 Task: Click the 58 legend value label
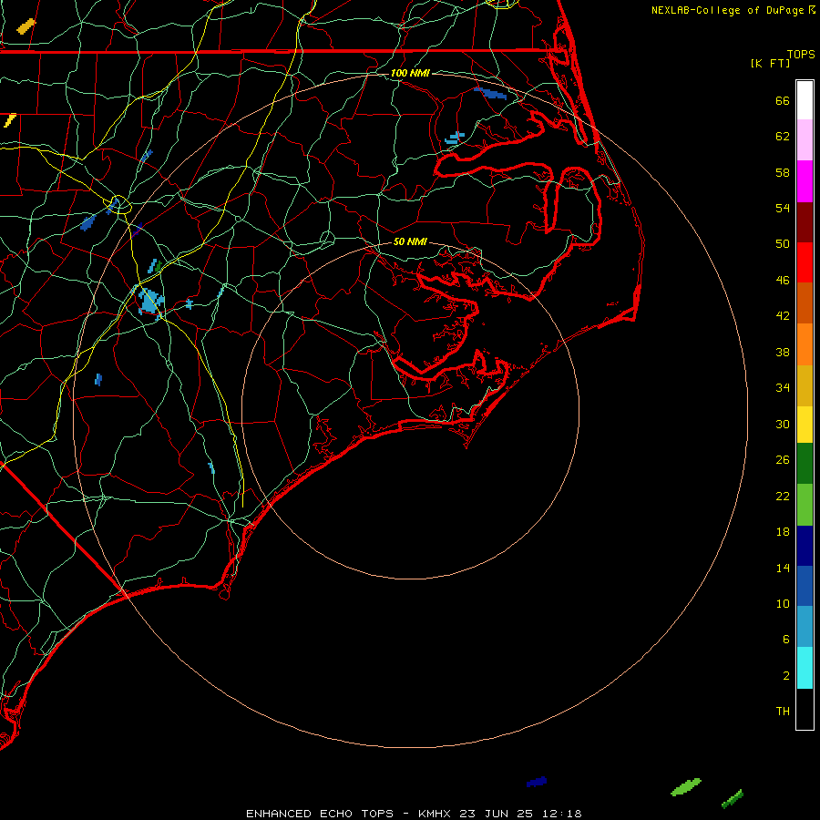pos(783,172)
